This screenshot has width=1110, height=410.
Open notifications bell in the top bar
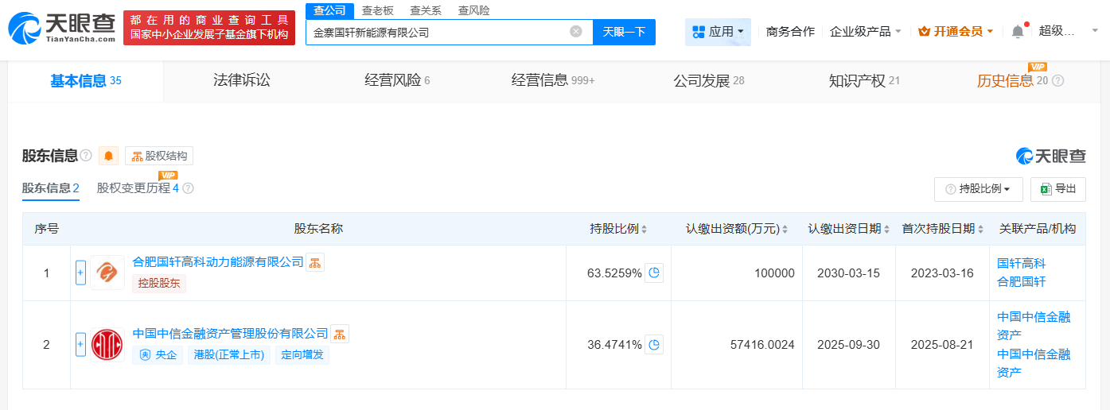click(1018, 32)
